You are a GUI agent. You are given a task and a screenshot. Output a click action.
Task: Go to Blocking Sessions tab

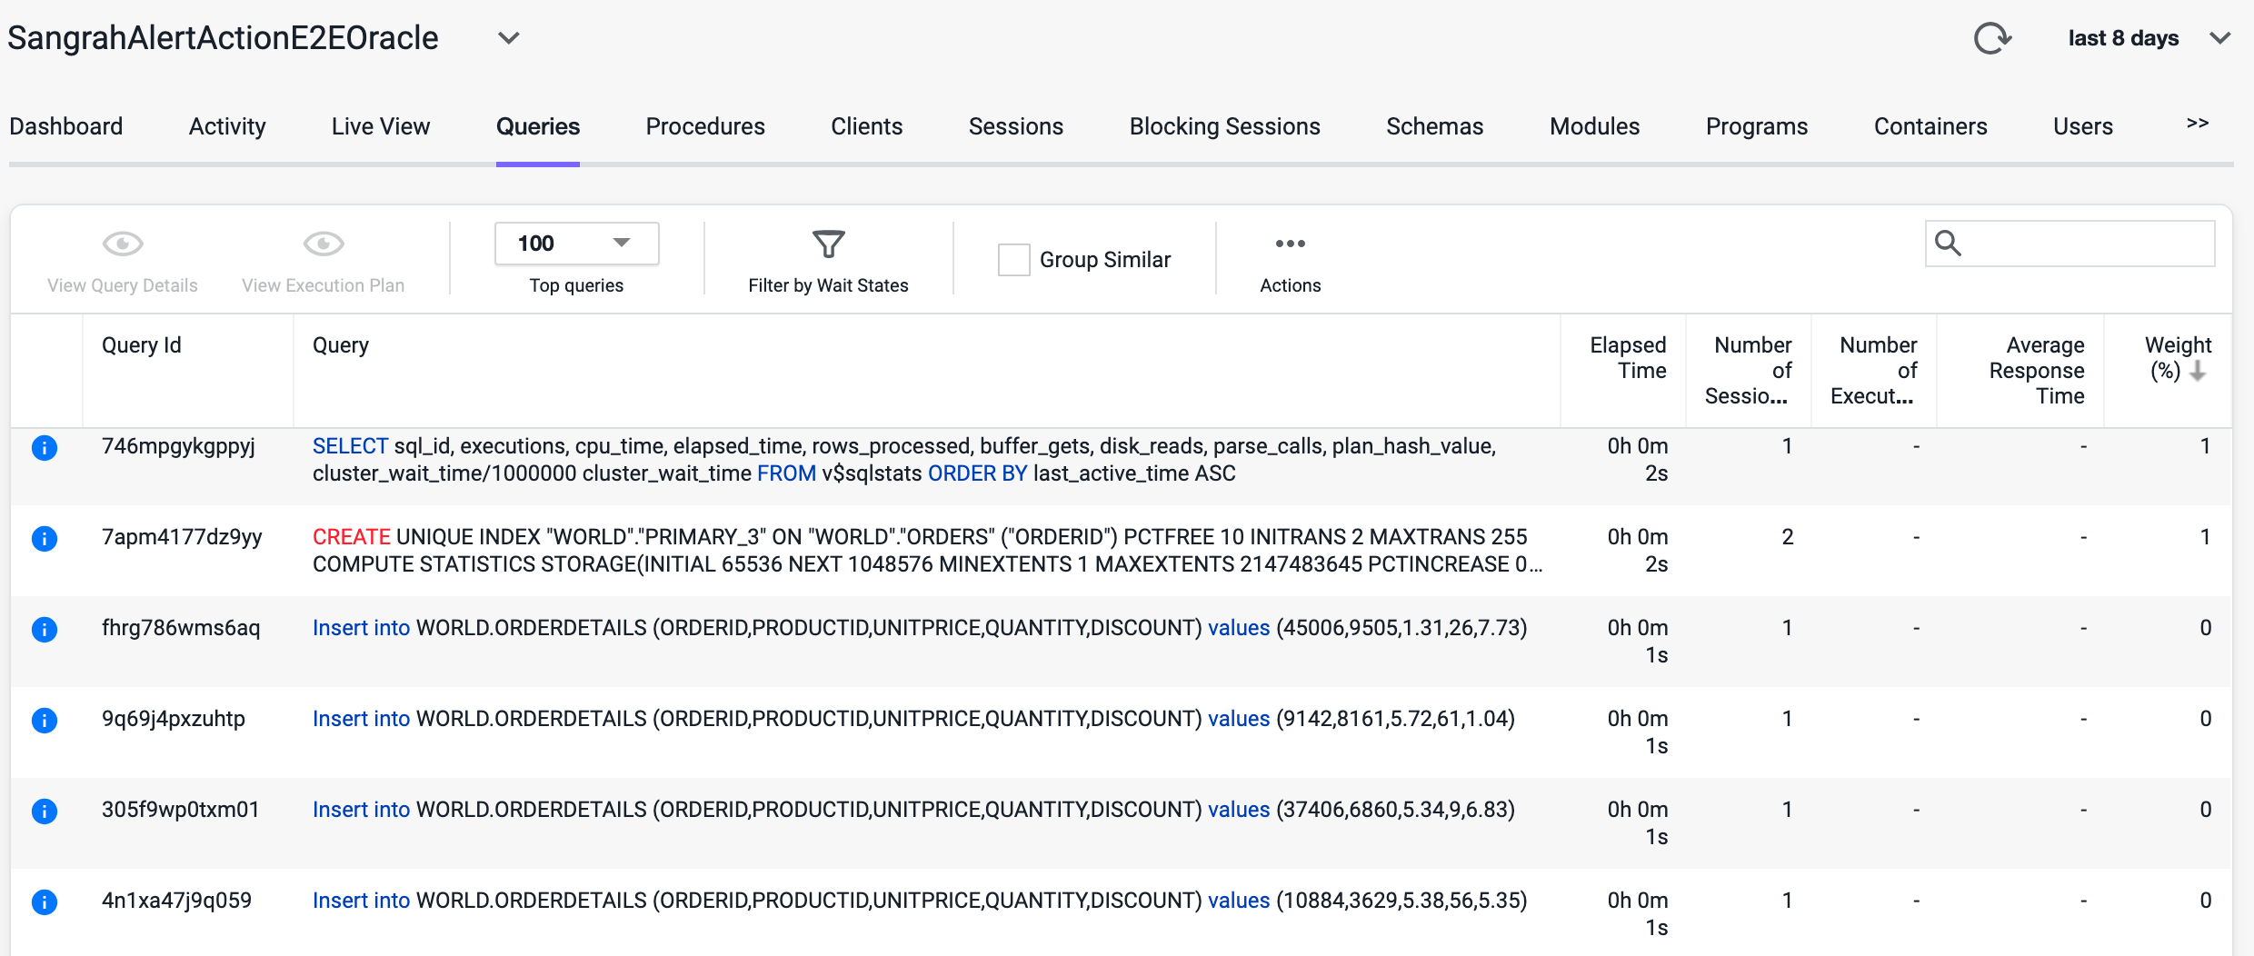(1225, 126)
